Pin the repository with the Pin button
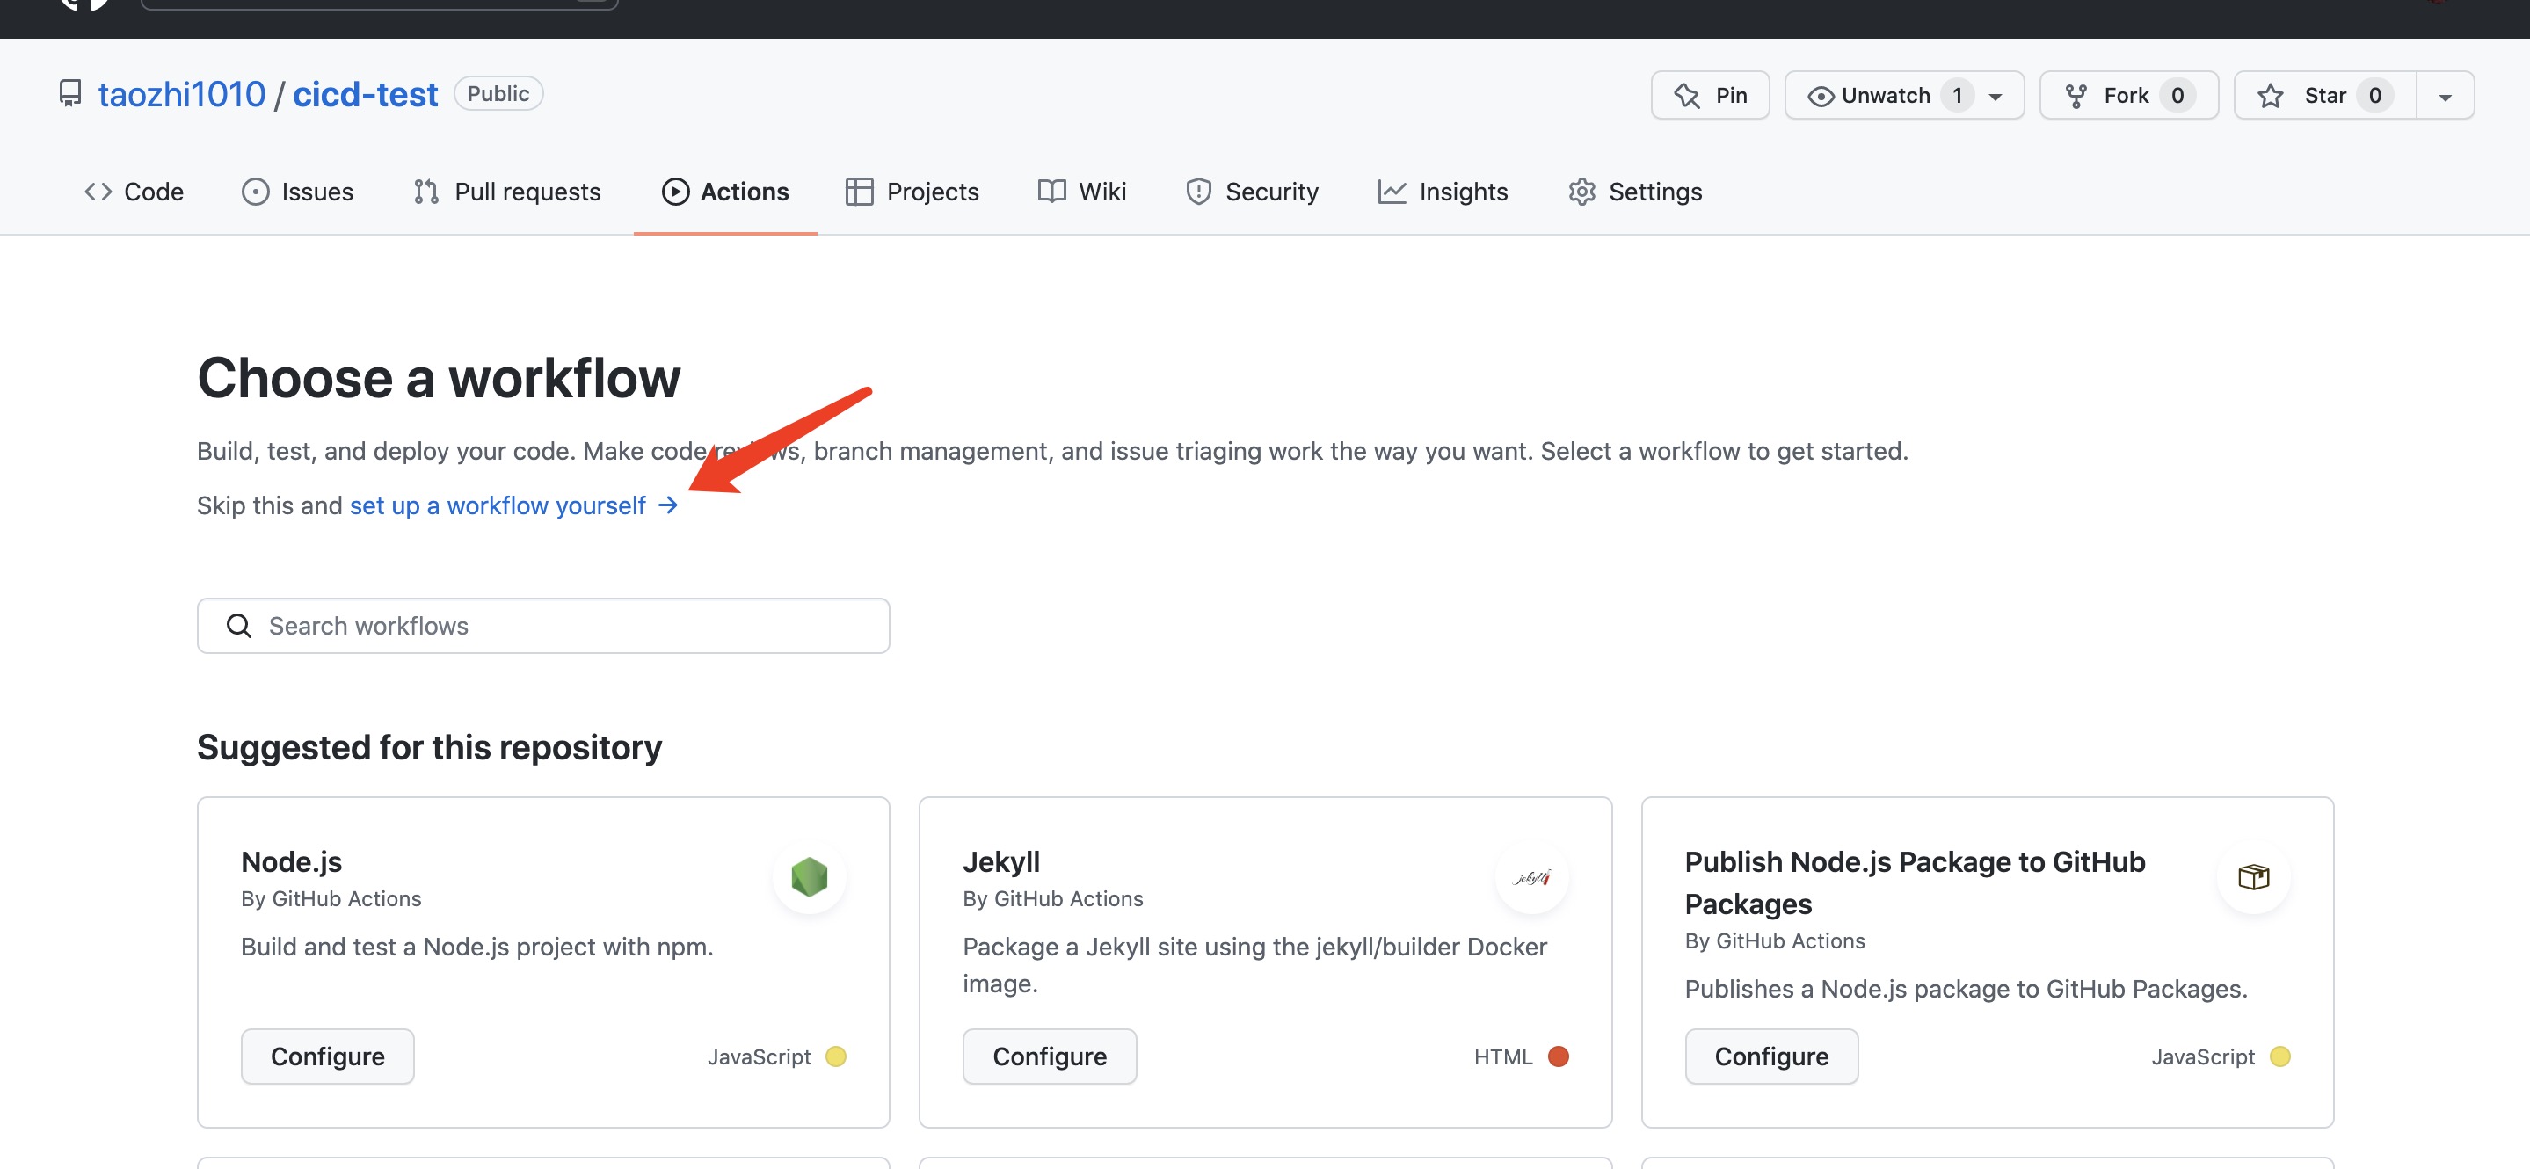The height and width of the screenshot is (1169, 2530). (1710, 95)
